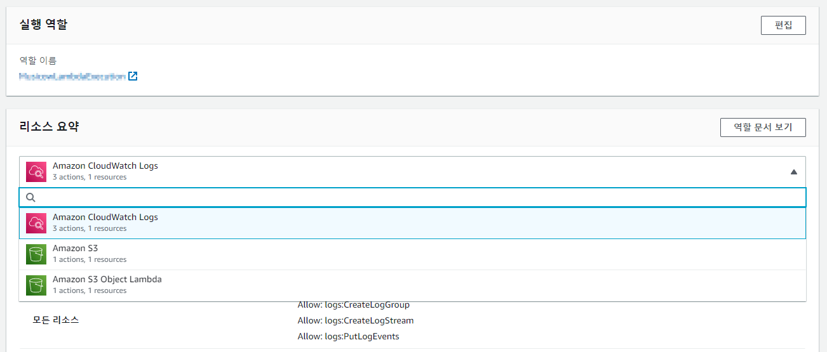Click the Allow: logs:CreateLogGroup entry
Image resolution: width=827 pixels, height=352 pixels.
(353, 305)
